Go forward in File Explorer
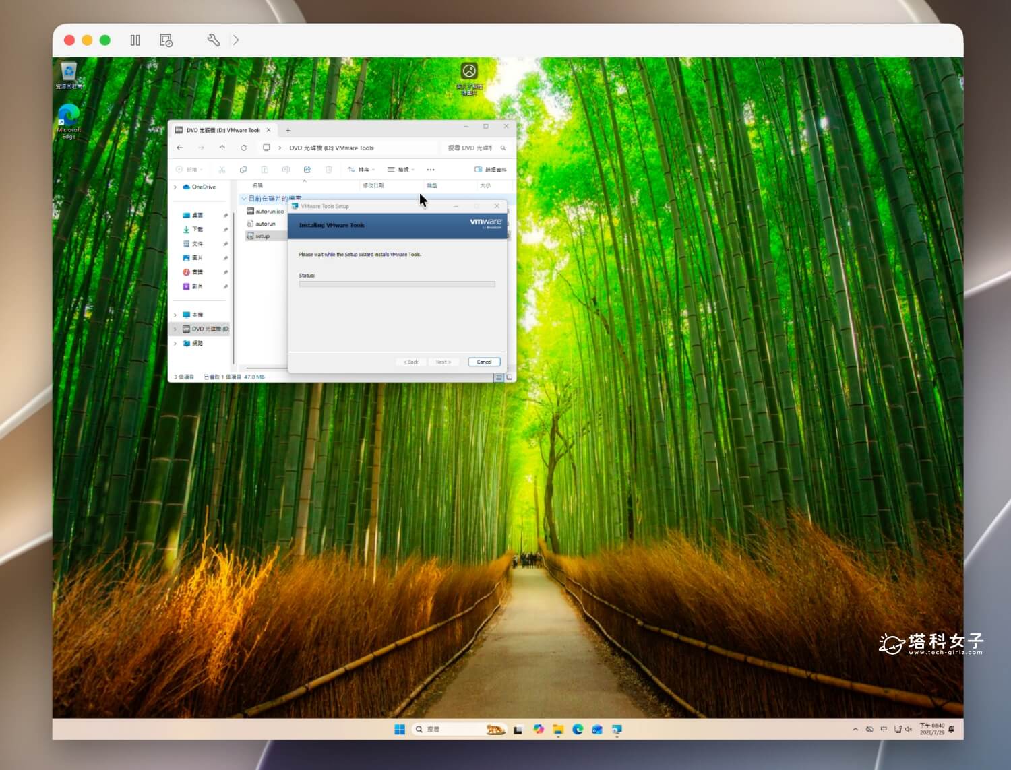This screenshot has width=1011, height=770. [201, 148]
